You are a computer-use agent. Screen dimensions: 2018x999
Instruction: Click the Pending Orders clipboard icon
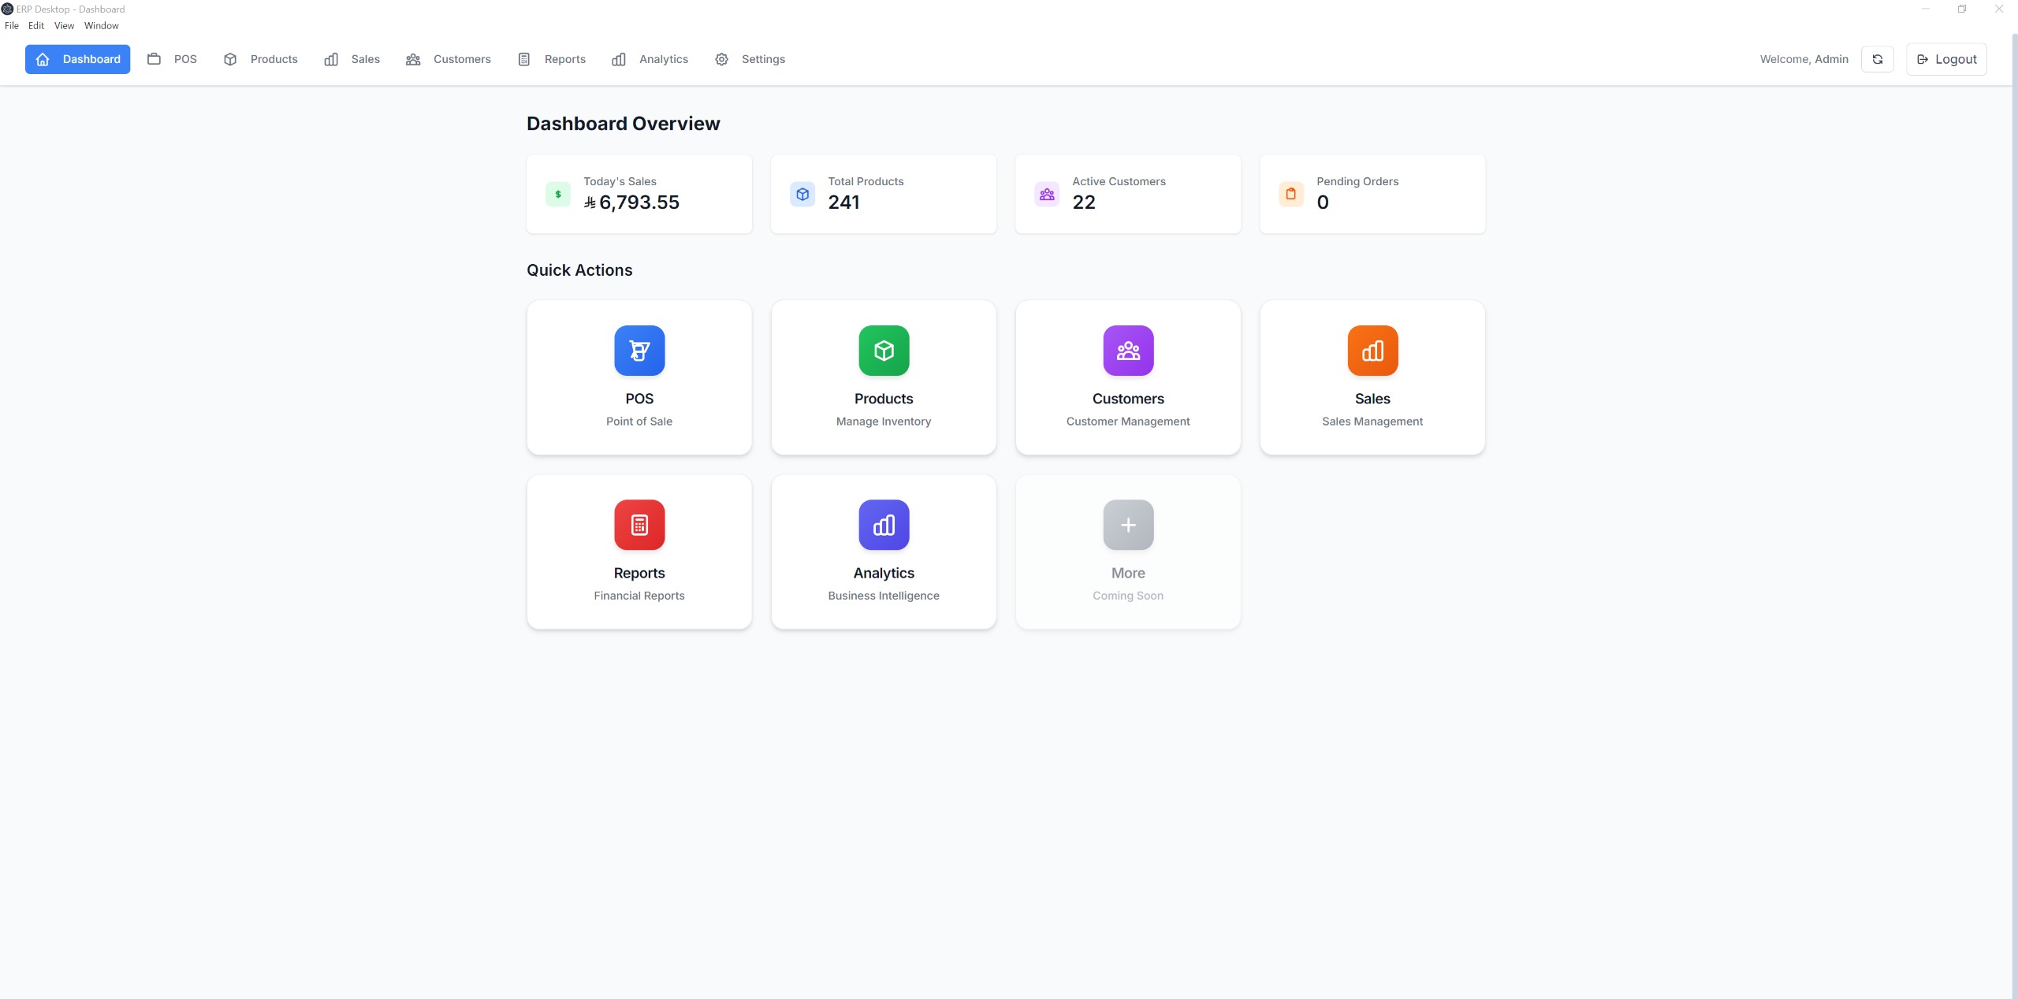pos(1291,194)
